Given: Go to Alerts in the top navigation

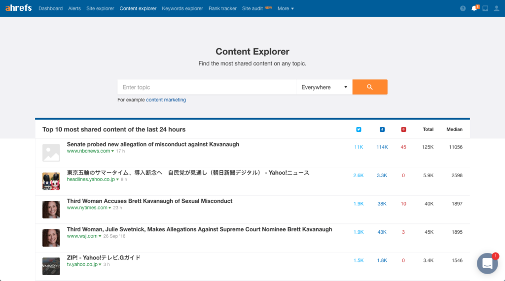Looking at the screenshot, I should (74, 9).
